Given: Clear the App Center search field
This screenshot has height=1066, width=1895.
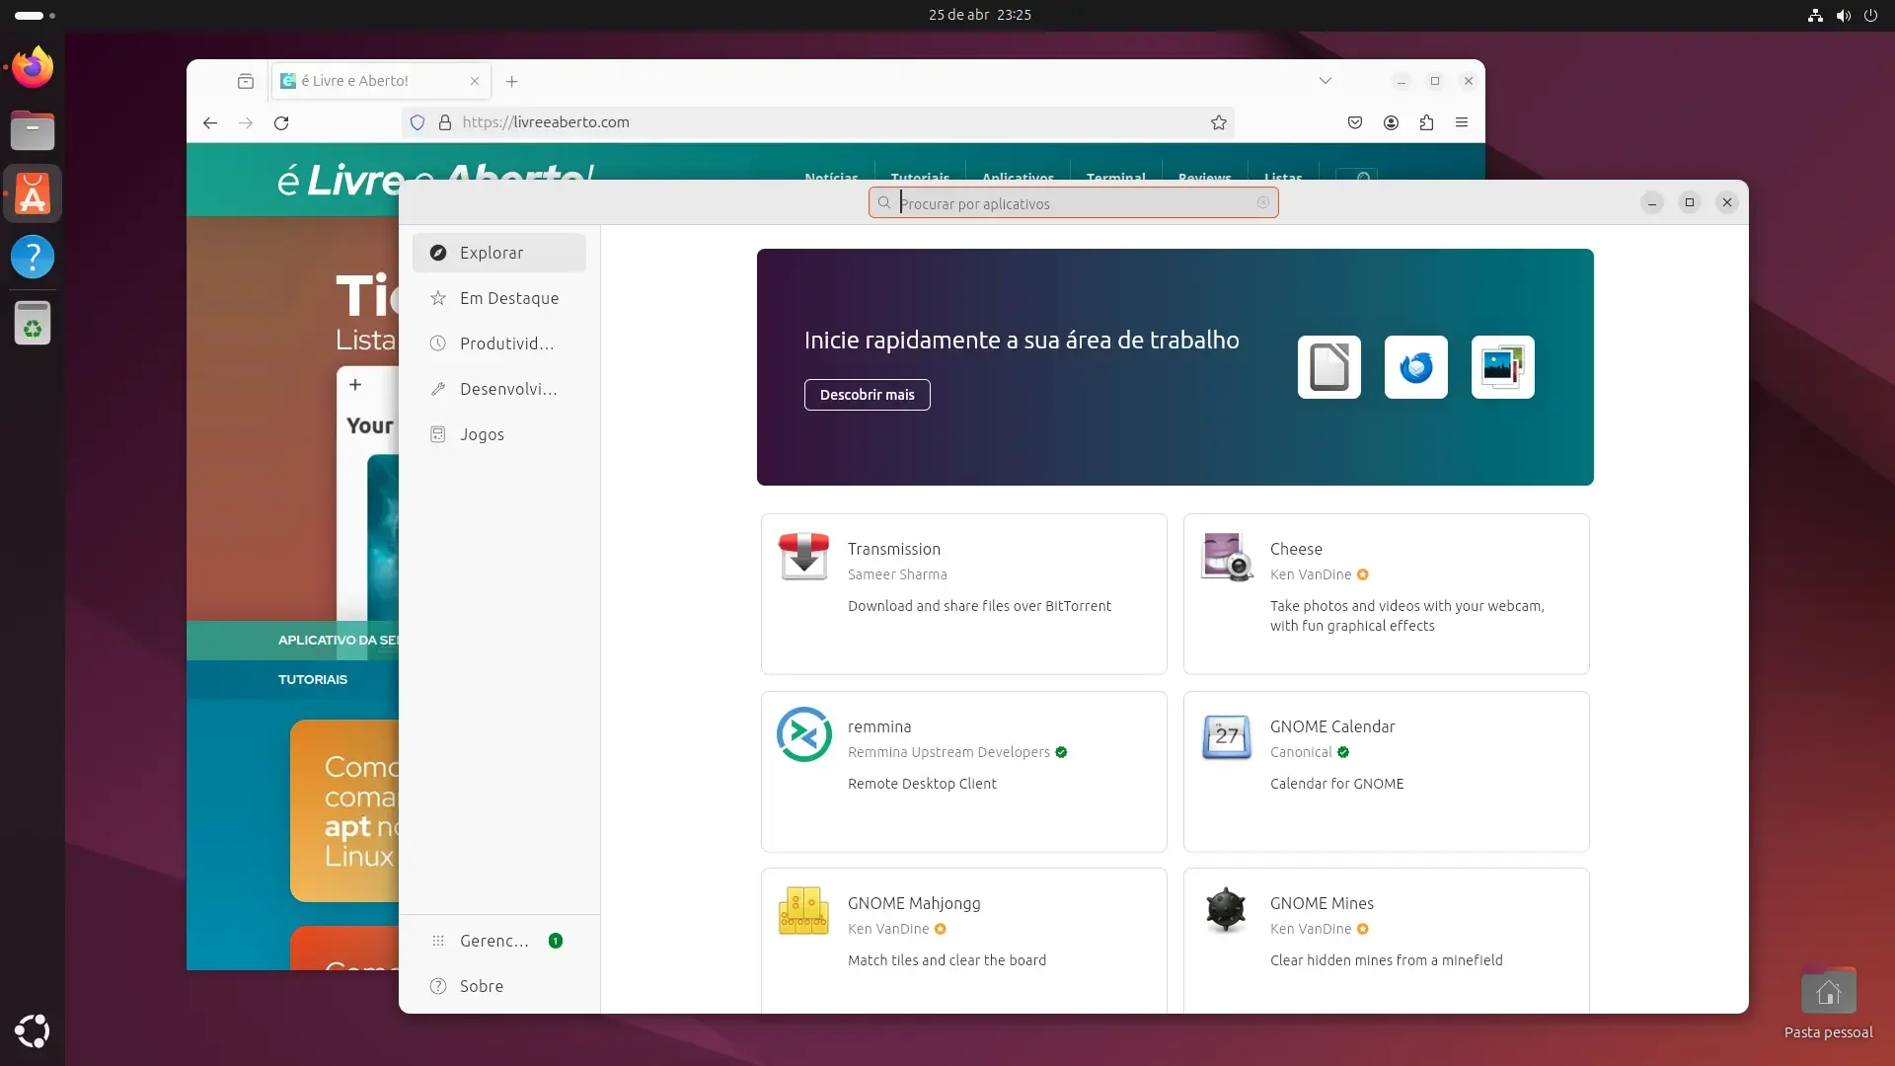Looking at the screenshot, I should (1263, 202).
